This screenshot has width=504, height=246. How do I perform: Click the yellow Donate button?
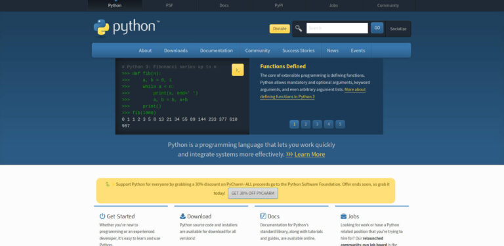pyautogui.click(x=280, y=29)
